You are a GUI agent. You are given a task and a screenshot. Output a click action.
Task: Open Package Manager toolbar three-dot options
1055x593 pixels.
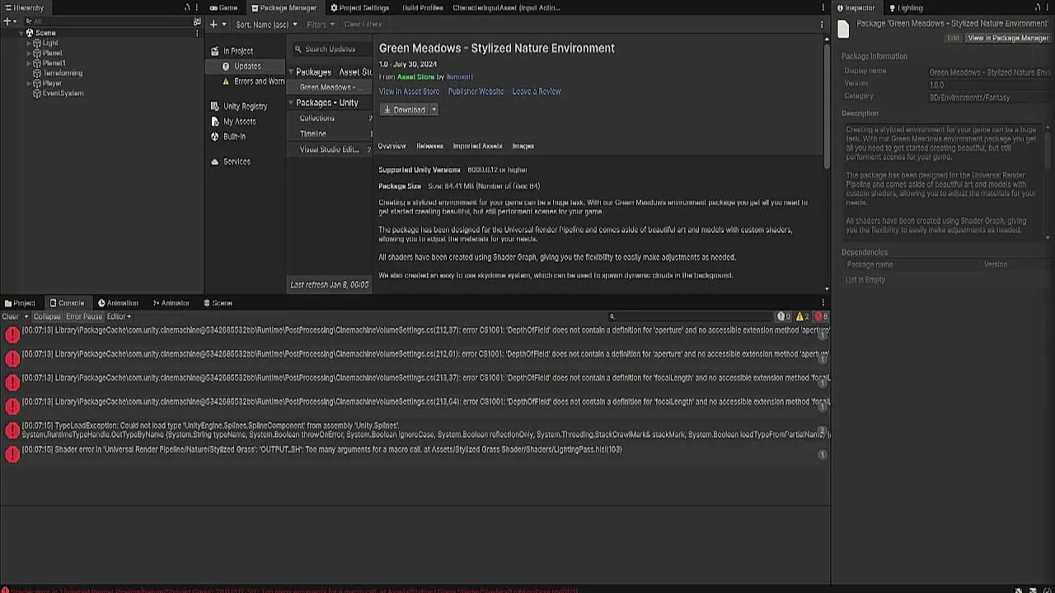point(821,25)
